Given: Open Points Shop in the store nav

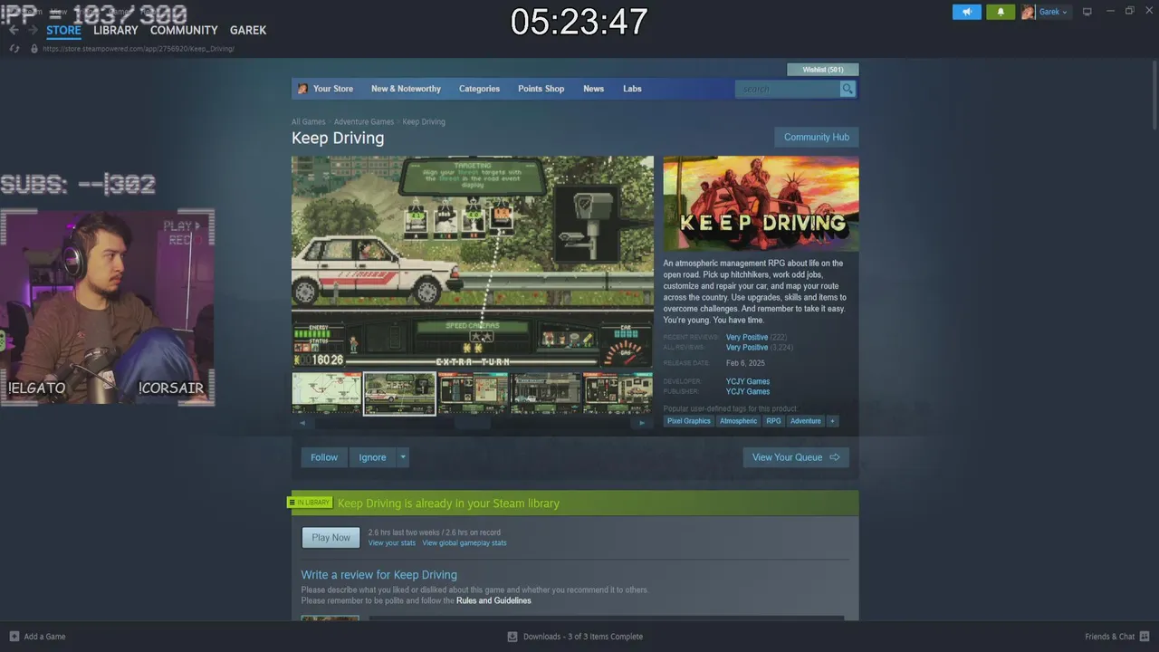Looking at the screenshot, I should pyautogui.click(x=541, y=89).
